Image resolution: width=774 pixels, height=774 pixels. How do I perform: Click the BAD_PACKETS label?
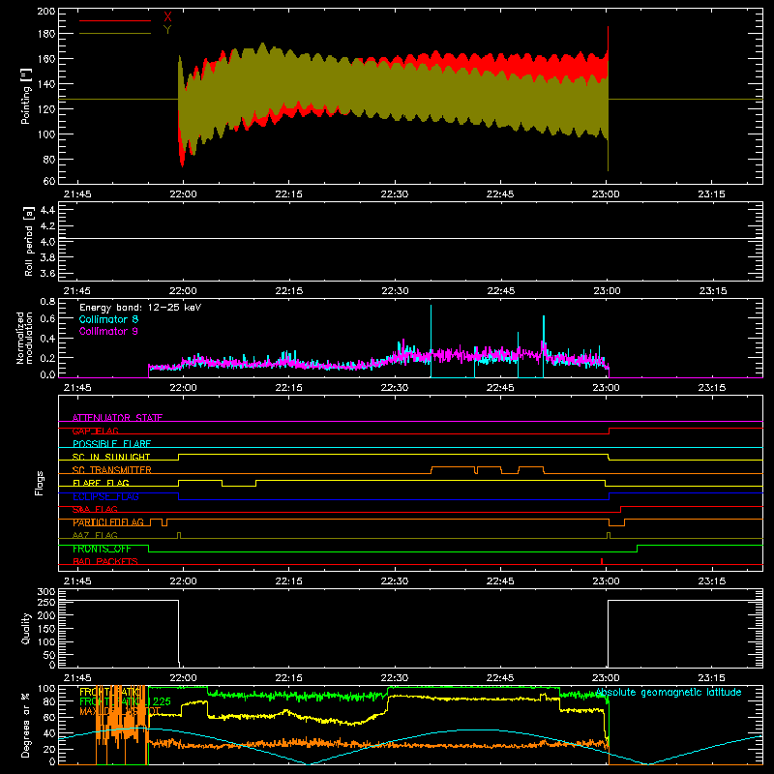(x=105, y=561)
